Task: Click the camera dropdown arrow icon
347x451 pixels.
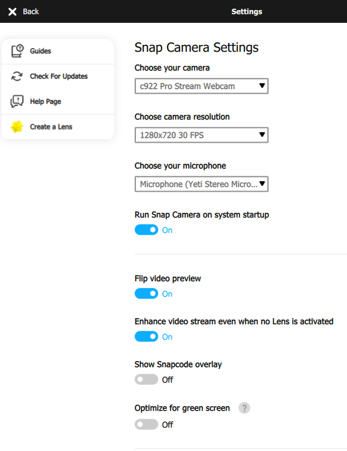Action: [x=262, y=86]
